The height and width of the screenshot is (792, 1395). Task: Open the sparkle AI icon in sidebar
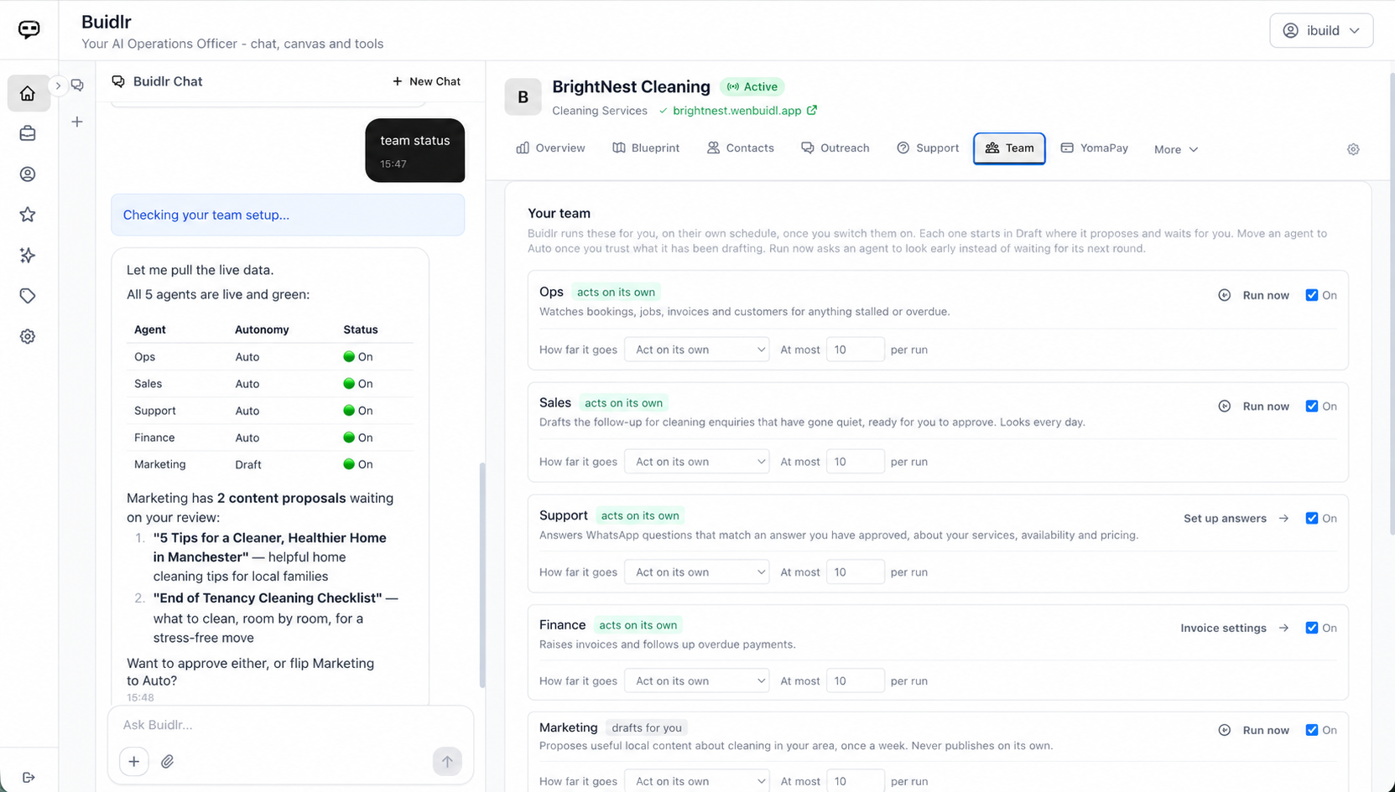[x=29, y=256]
